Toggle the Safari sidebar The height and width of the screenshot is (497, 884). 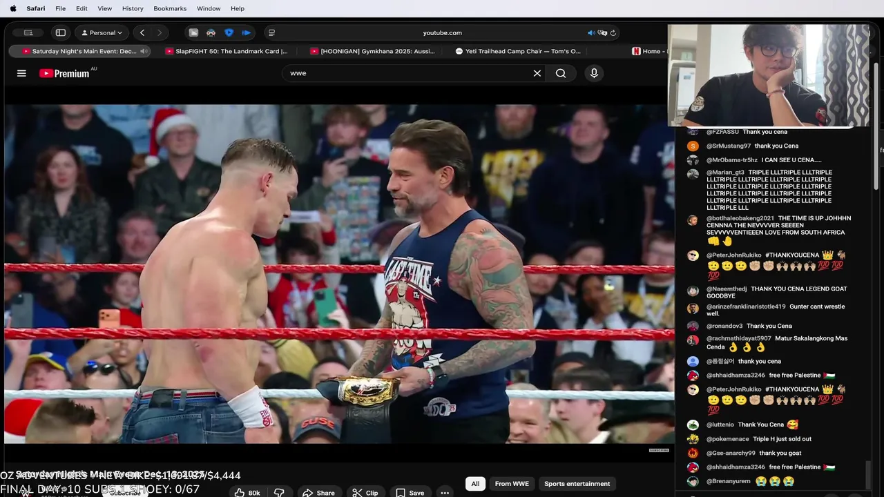(61, 32)
